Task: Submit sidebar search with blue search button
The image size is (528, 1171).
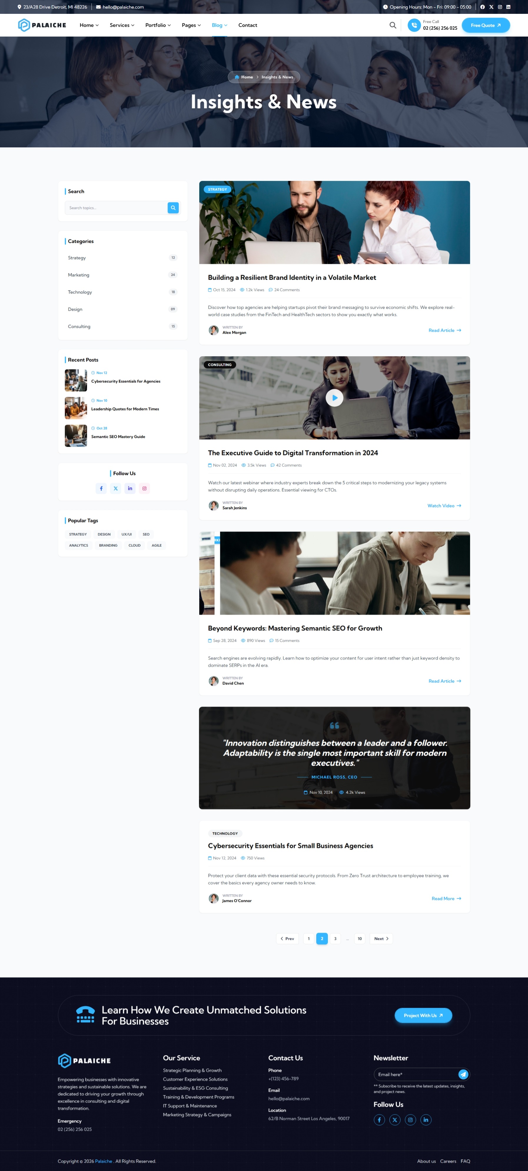Action: point(173,208)
